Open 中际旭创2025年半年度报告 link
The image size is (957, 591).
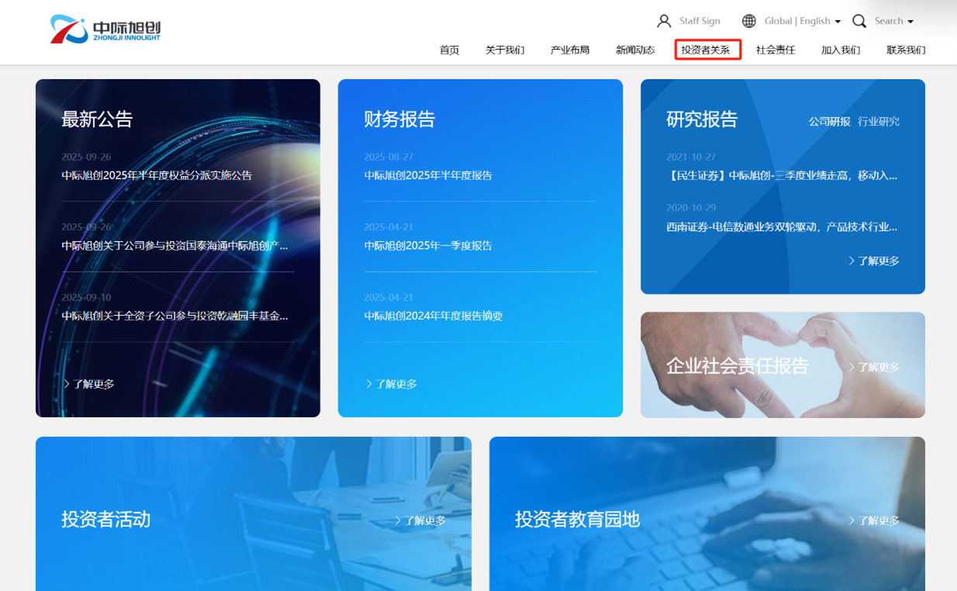(x=428, y=175)
